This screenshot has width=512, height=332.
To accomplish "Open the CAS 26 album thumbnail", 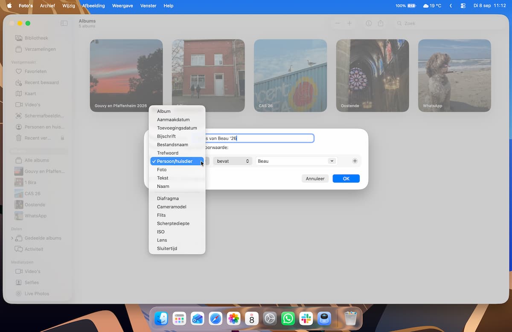I will (291, 76).
